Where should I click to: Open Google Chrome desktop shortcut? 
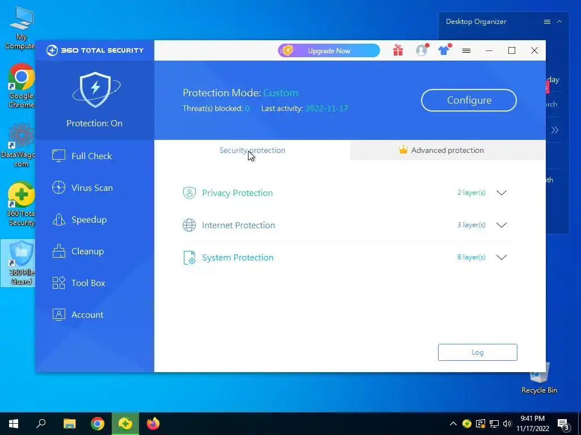click(21, 86)
